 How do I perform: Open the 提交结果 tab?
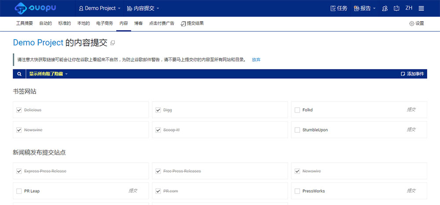[193, 24]
